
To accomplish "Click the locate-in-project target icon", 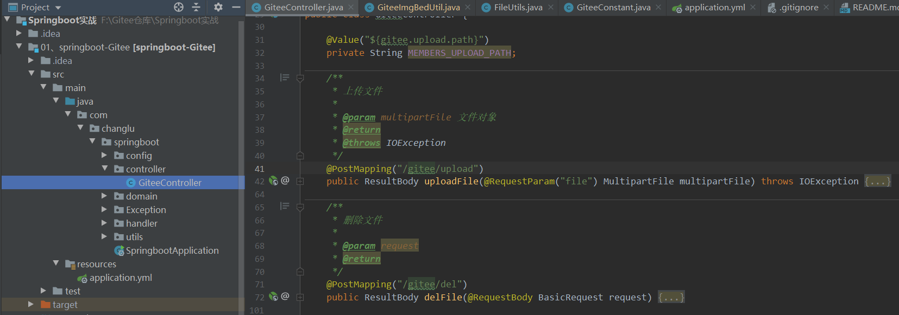I will (179, 7).
